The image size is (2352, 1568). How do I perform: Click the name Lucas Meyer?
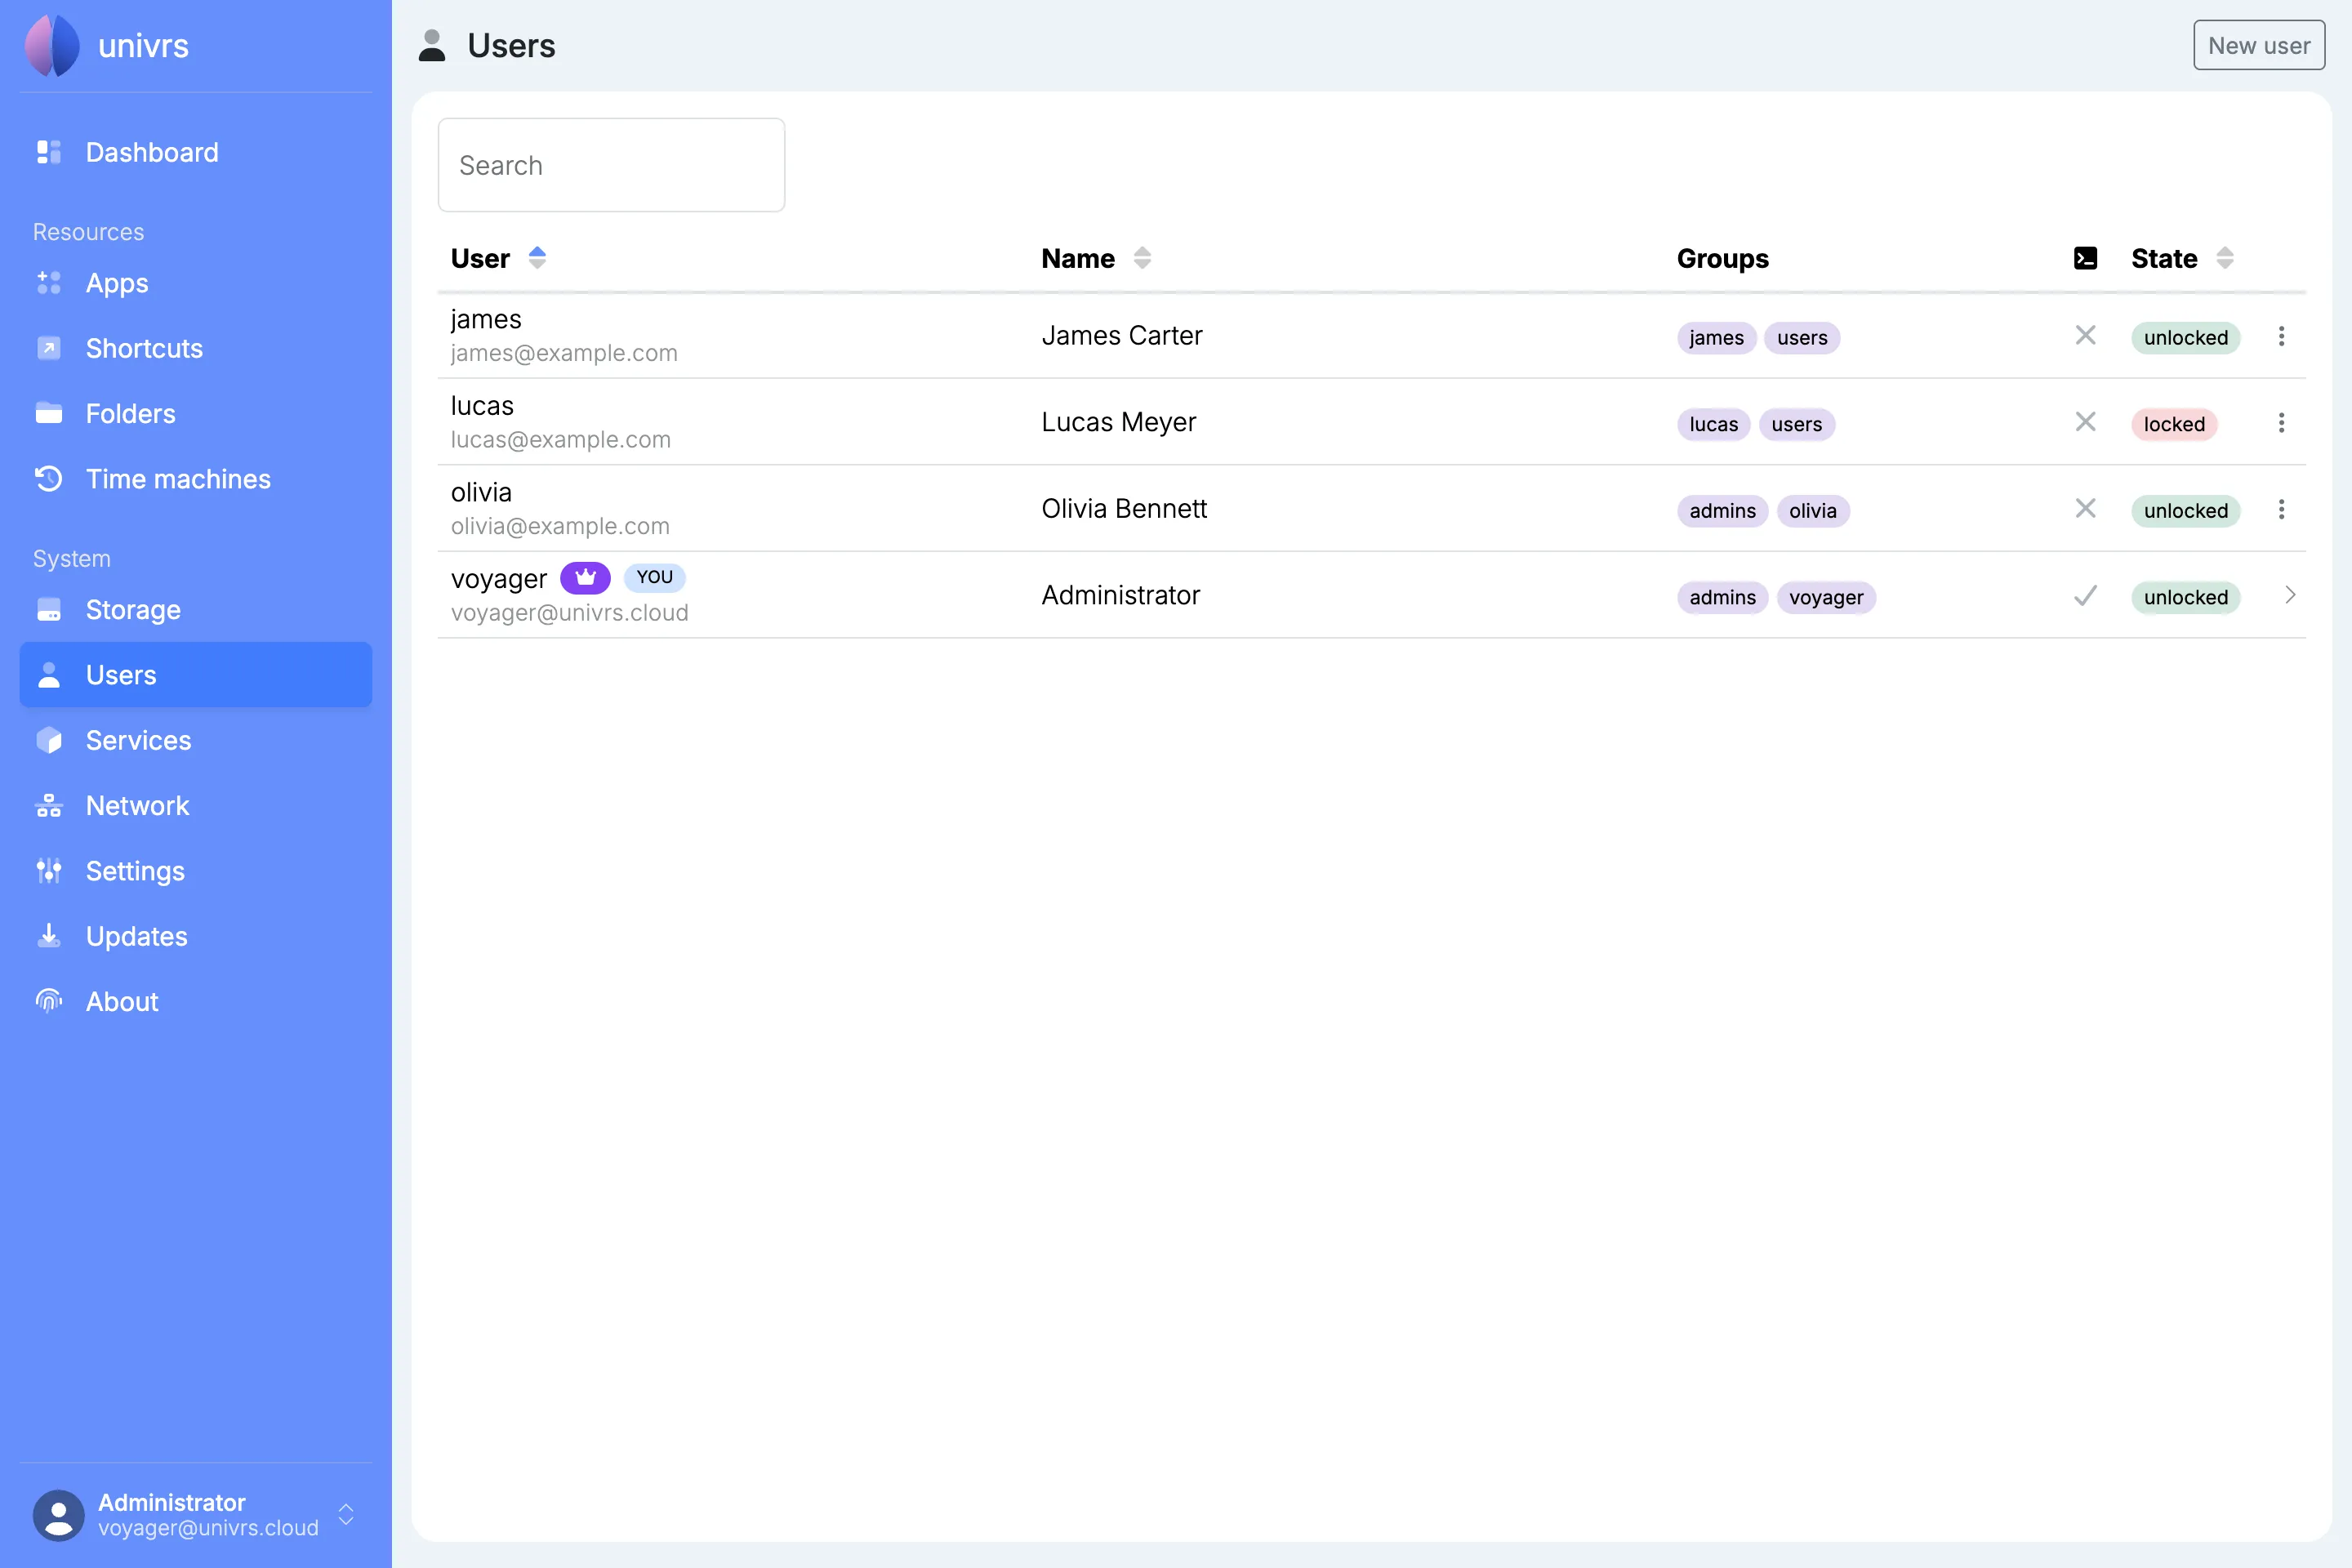[1118, 422]
